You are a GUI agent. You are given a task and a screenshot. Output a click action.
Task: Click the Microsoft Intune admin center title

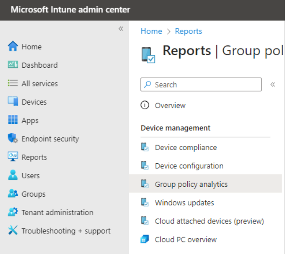(70, 10)
